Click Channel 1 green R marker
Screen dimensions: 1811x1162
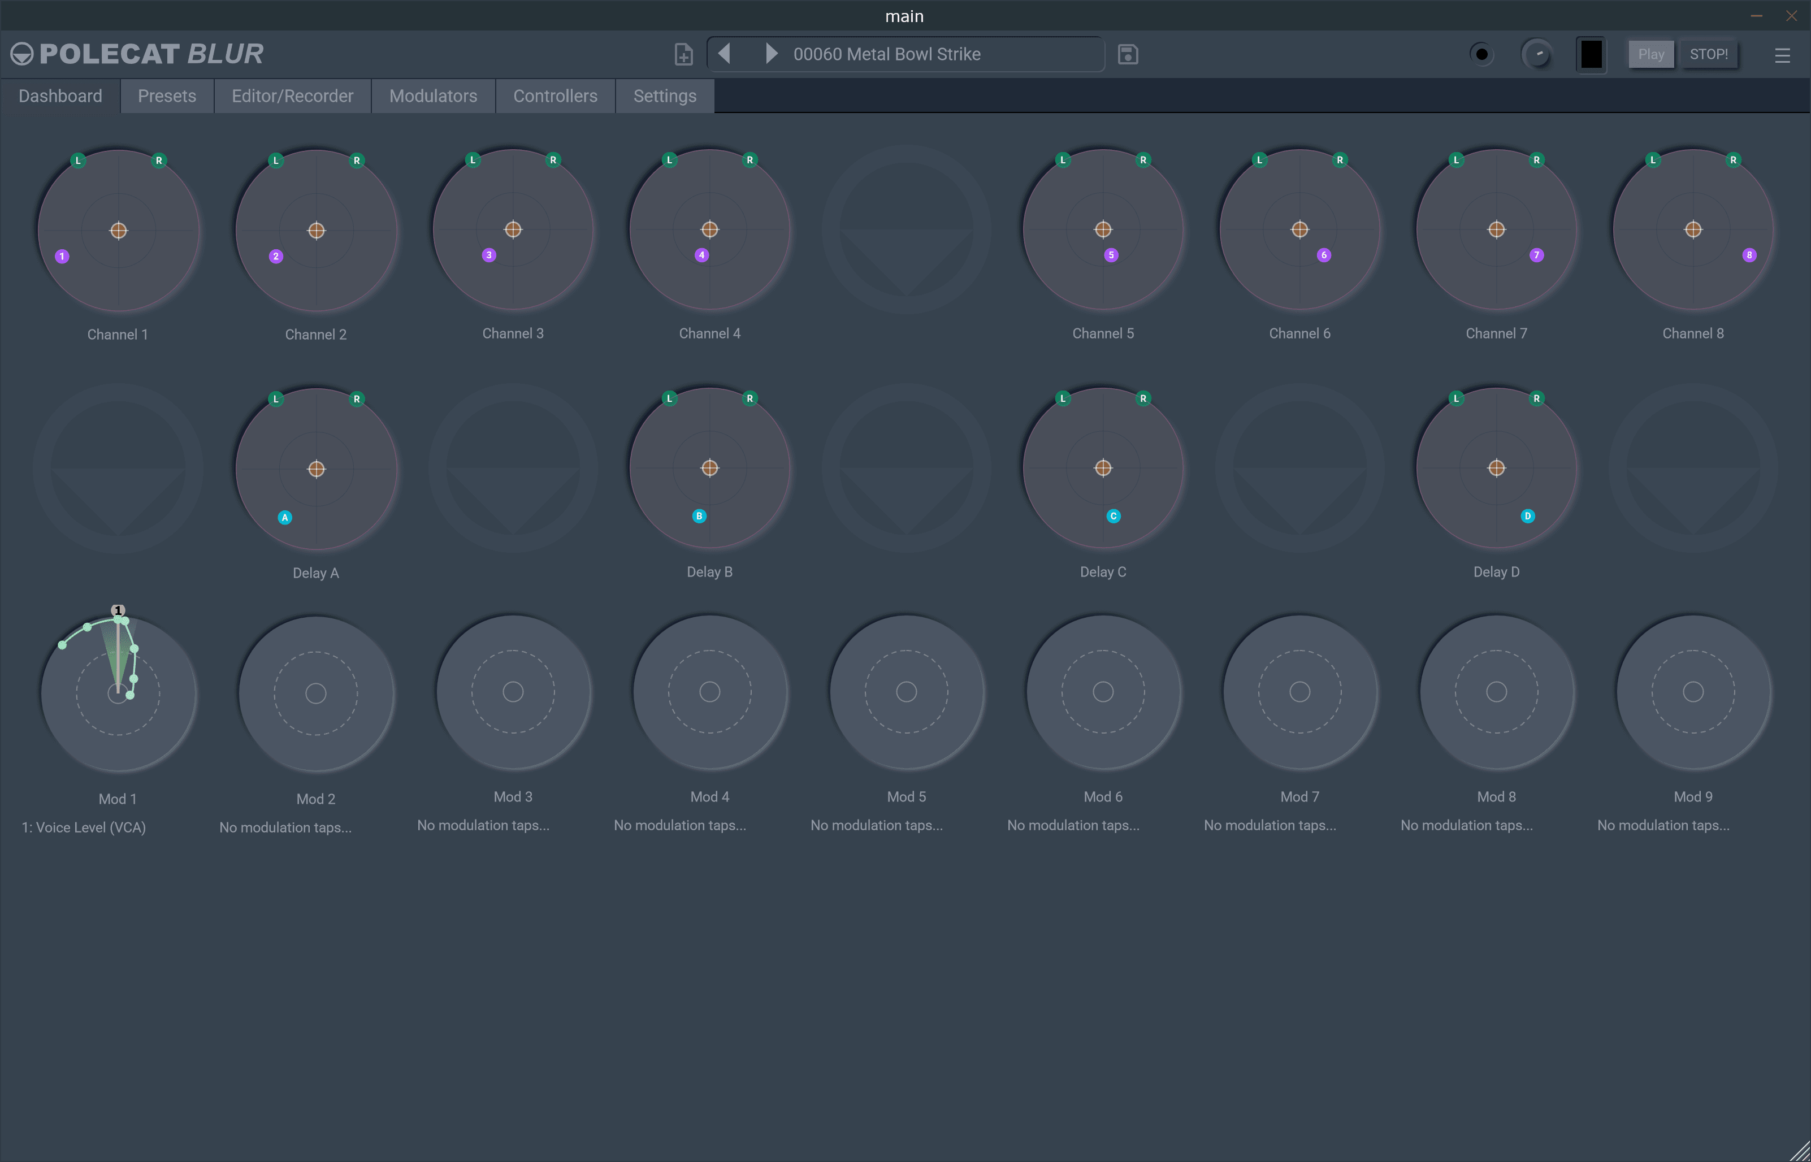158,160
